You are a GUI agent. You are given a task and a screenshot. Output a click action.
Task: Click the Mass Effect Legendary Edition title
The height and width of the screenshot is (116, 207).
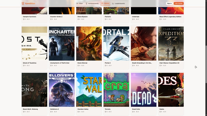point(170,17)
